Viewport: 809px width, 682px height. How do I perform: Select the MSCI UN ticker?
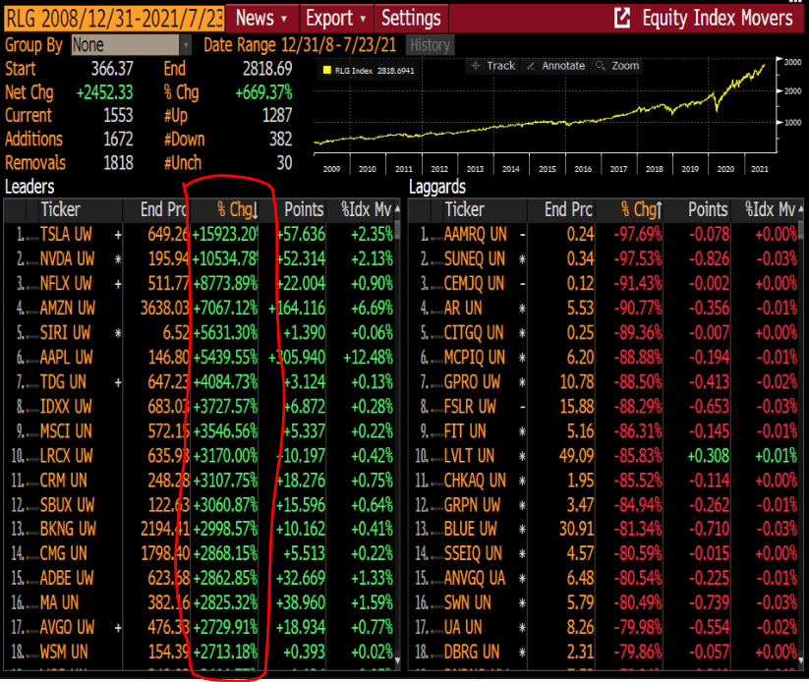(66, 430)
